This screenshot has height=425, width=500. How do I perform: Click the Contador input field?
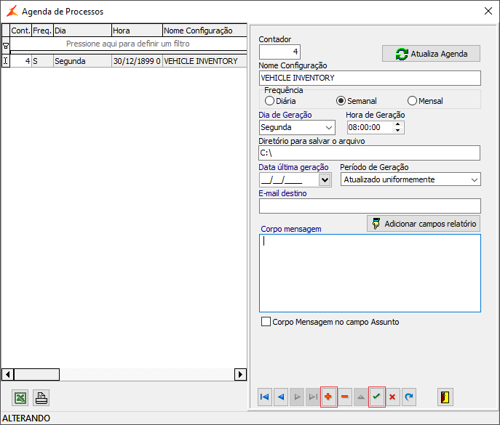[279, 52]
